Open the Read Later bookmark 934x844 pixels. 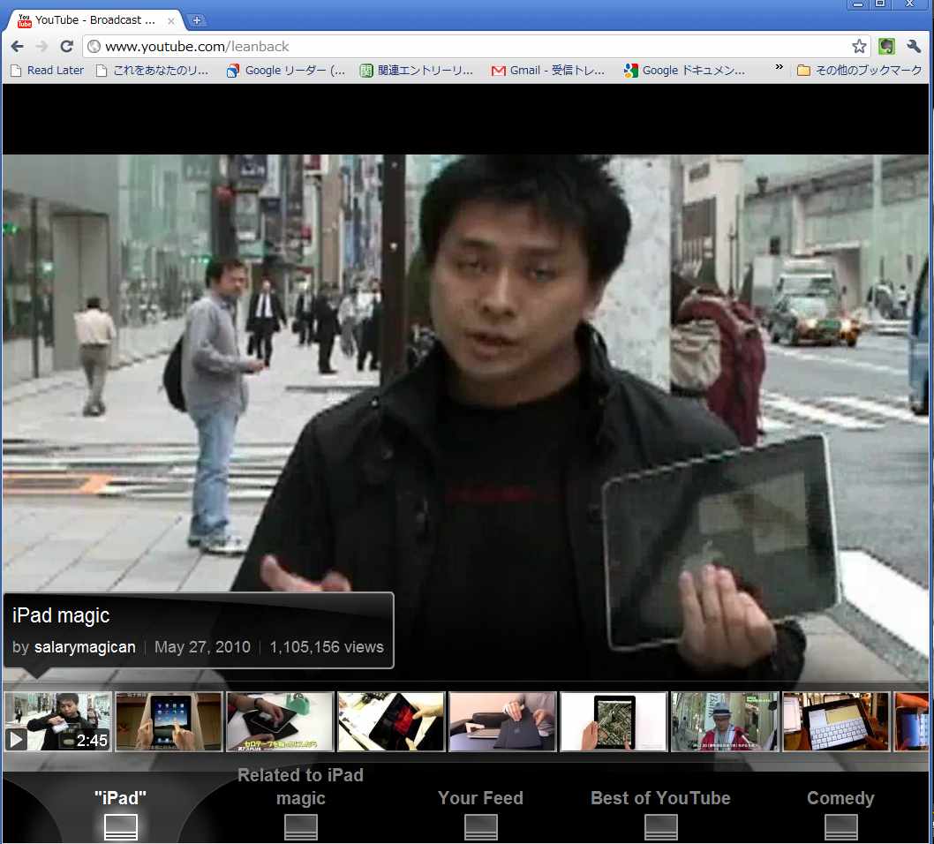click(x=48, y=71)
